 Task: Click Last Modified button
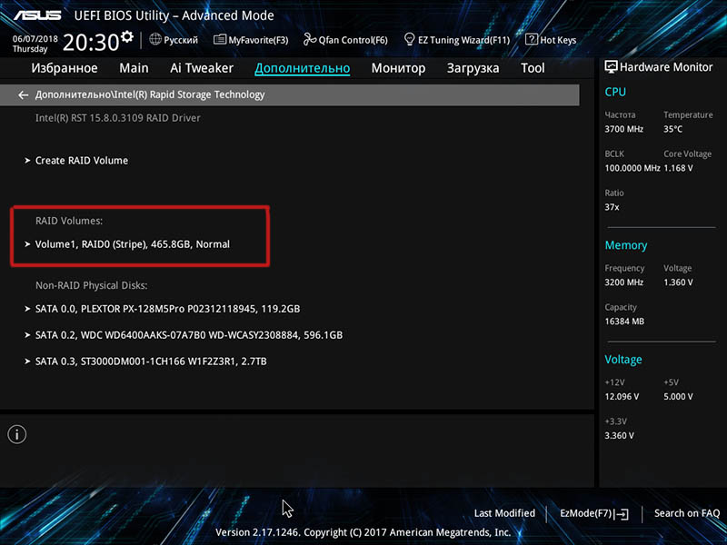504,513
